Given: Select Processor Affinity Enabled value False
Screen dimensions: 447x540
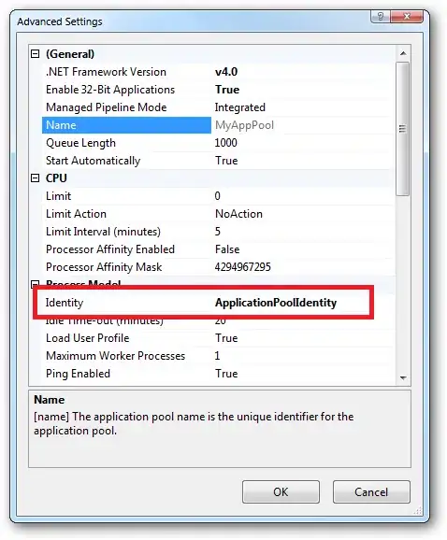Looking at the screenshot, I should (x=227, y=249).
